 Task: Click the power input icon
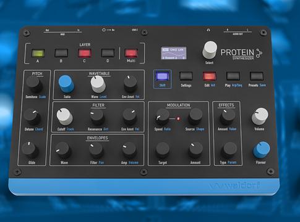point(104,30)
